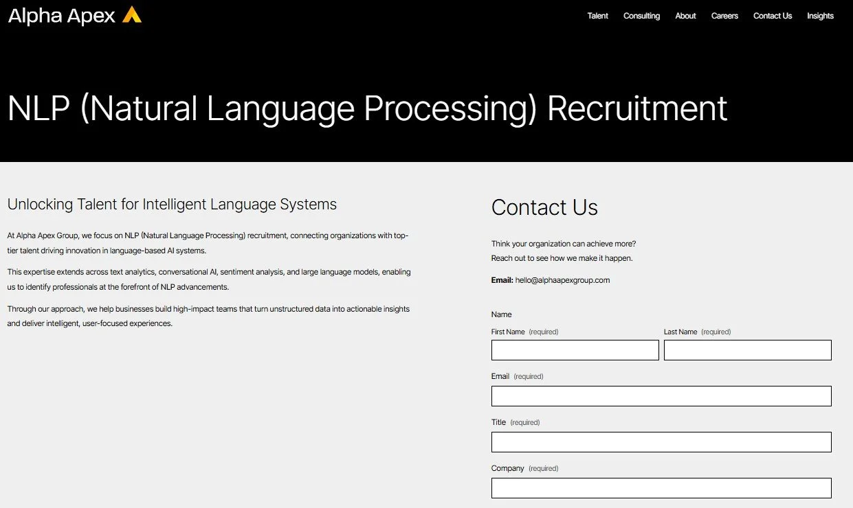Click paragraph starting 'At Alpha Apex Group'
The height and width of the screenshot is (508, 853).
[208, 243]
